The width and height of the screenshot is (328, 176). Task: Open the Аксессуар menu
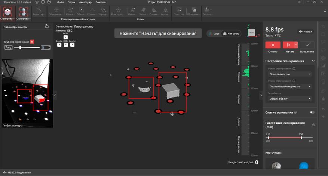85,2
